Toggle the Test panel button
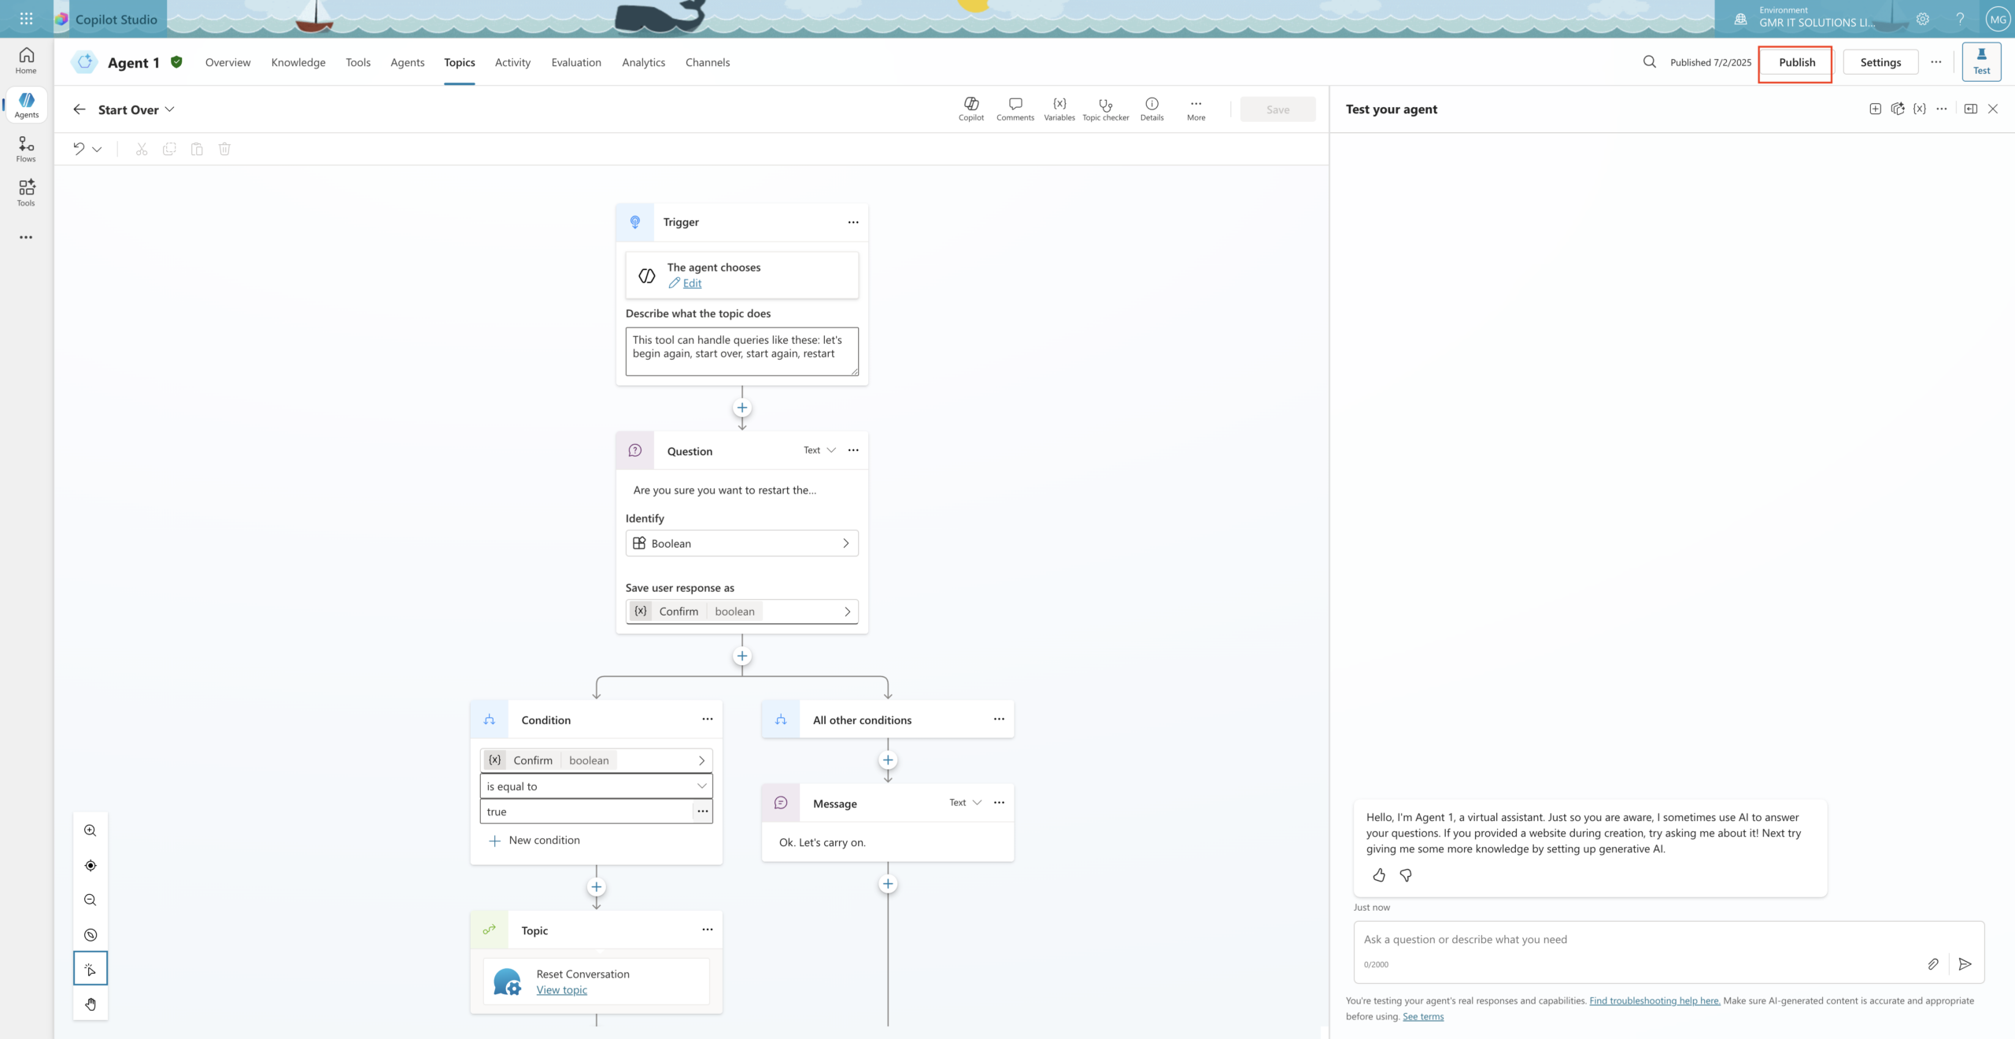This screenshot has width=2015, height=1039. (x=1981, y=61)
